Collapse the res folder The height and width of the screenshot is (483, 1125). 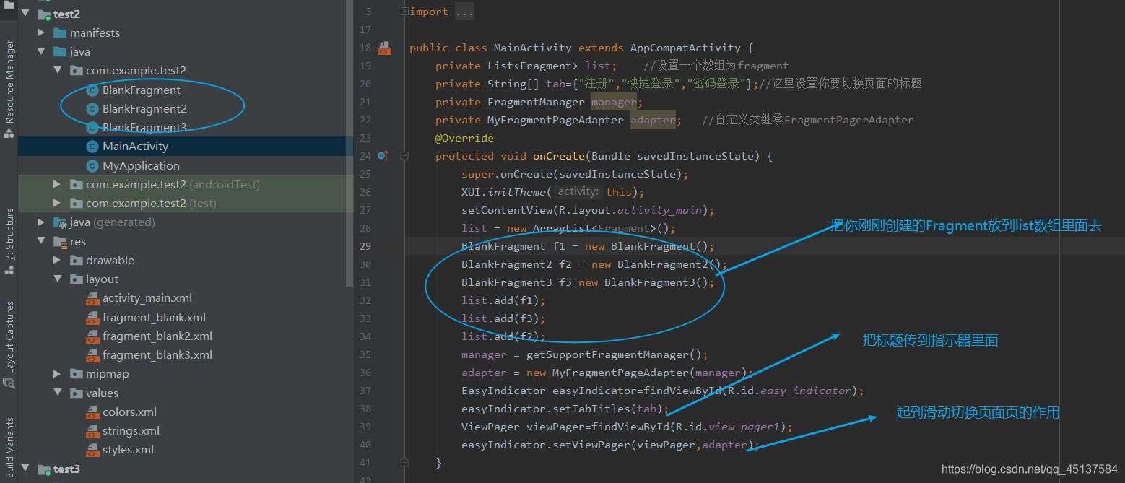(x=41, y=241)
